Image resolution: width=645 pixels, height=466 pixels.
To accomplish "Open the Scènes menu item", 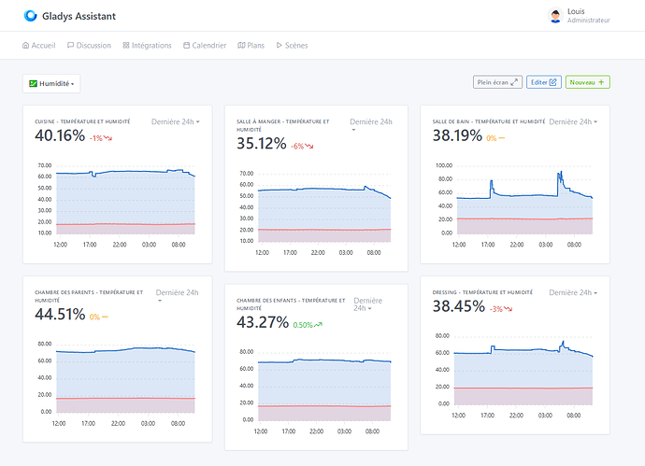I will [x=292, y=45].
